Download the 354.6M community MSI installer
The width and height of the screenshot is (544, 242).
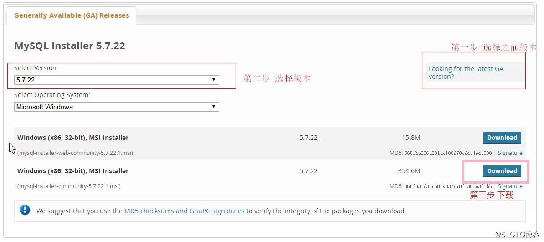point(502,171)
